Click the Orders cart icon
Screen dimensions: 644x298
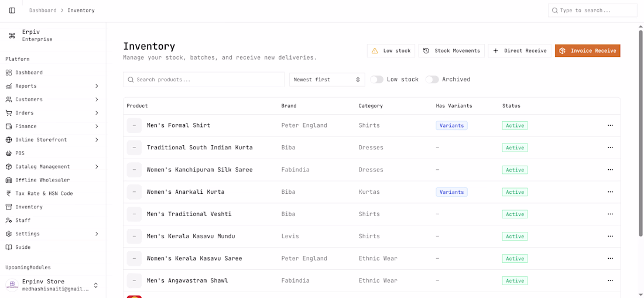coord(9,113)
